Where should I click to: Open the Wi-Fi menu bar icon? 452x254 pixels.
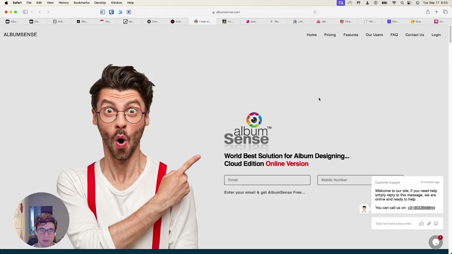[394, 3]
